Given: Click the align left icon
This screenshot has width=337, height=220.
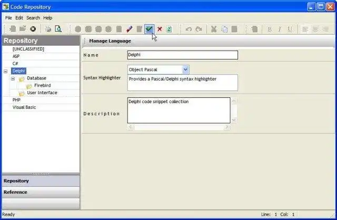Looking at the screenshot, I should [305, 29].
